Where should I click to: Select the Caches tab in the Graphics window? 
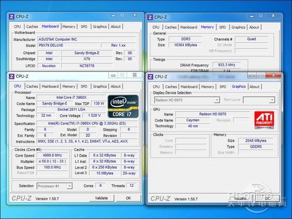click(171, 87)
